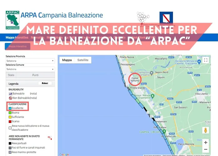
Task: Click the Stato column header
Action: click(11, 75)
